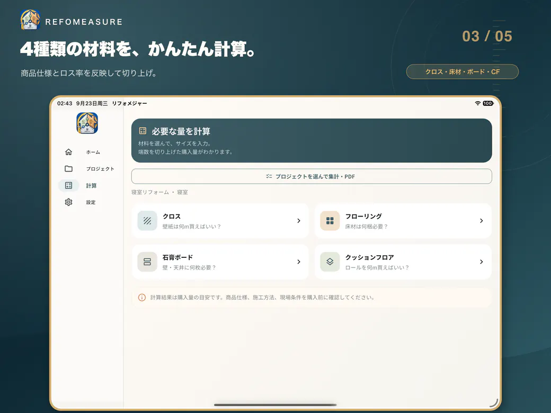Click the calculator icon beside 必要な量を計算
The width and height of the screenshot is (551, 413).
[x=143, y=131]
